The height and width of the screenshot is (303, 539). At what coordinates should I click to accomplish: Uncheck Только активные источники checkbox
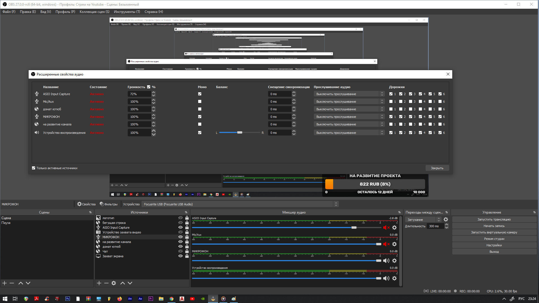point(34,168)
